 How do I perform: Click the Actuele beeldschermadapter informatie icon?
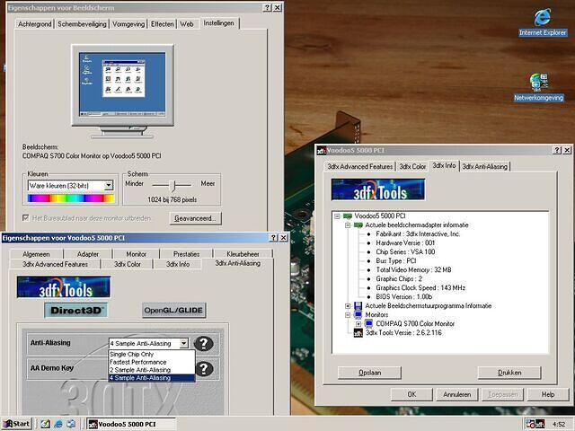pos(358,225)
